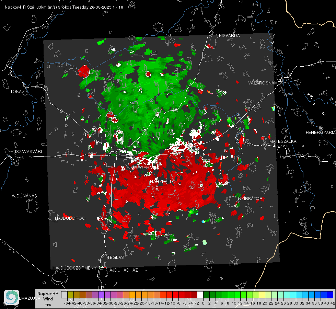The height and width of the screenshot is (309, 336).
Task: Click the legend value '-64'
Action: point(67,303)
